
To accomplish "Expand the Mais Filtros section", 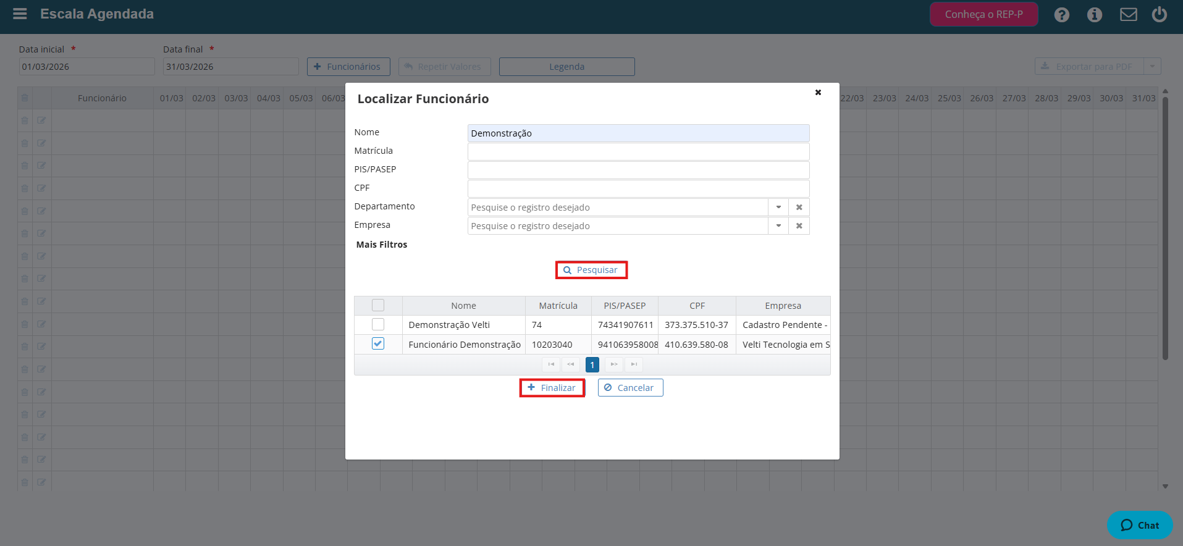I will point(382,245).
